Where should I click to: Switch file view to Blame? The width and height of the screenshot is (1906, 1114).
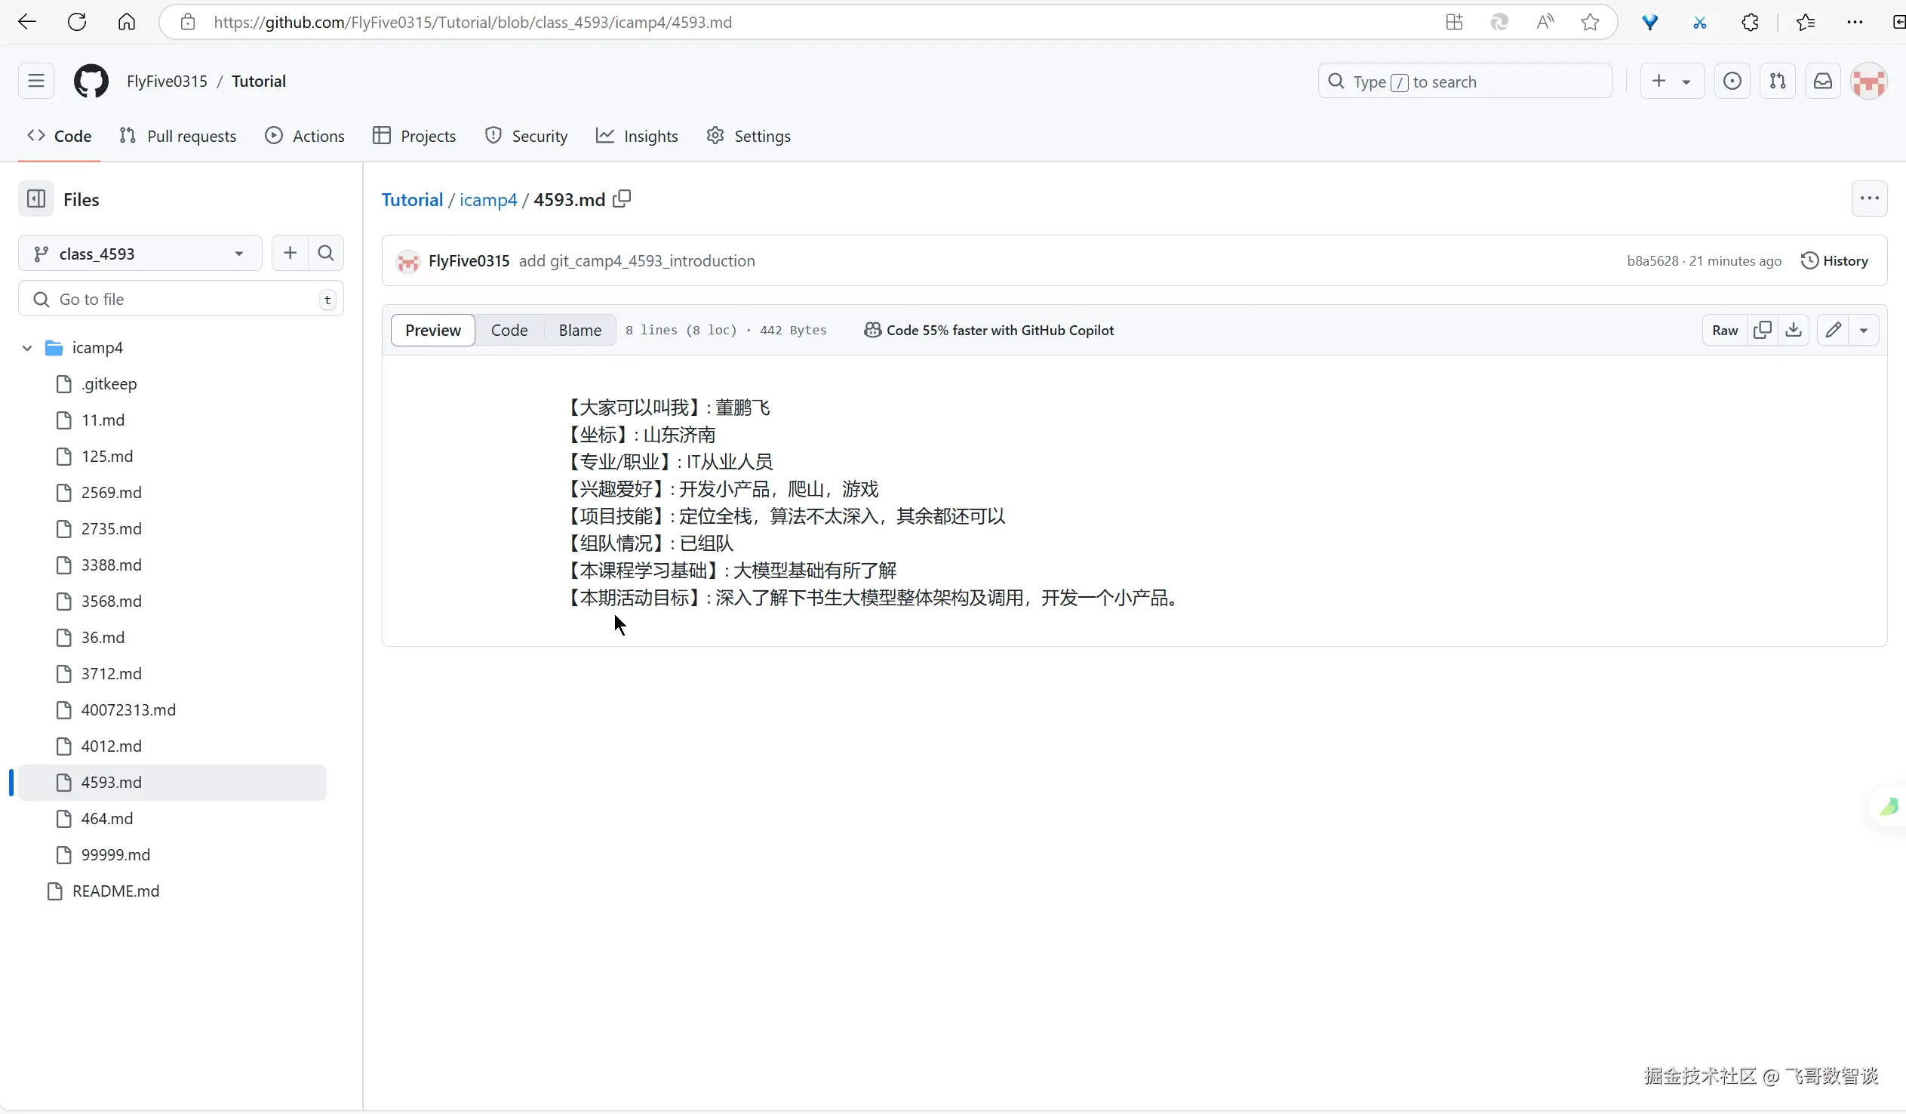coord(579,330)
